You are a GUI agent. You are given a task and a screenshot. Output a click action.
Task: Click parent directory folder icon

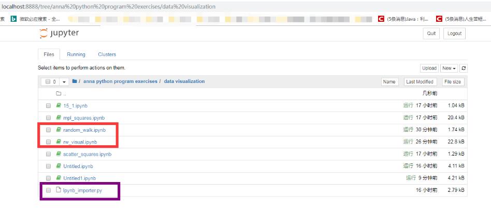[58, 93]
